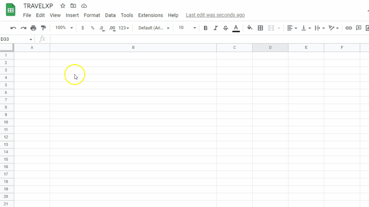
Task: Toggle strikethrough formatting
Action: 226,28
